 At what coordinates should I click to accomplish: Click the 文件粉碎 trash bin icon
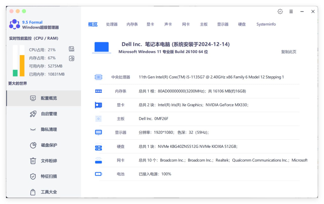pyautogui.click(x=33, y=161)
